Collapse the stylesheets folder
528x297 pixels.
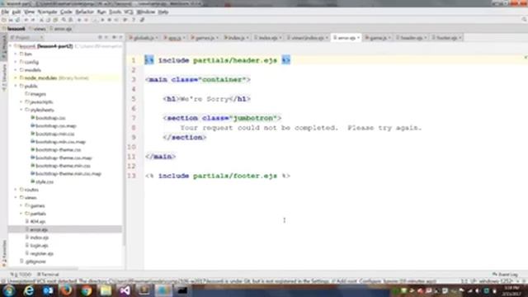[21, 110]
